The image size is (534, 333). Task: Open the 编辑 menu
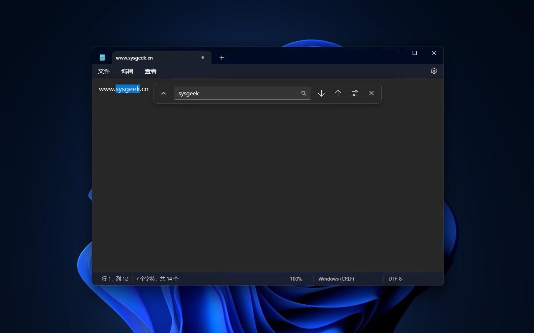(127, 71)
